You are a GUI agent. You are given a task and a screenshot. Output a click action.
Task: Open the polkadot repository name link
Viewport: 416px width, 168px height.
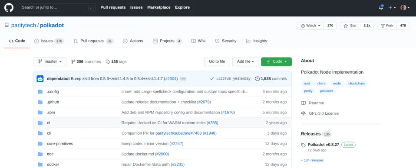click(52, 26)
